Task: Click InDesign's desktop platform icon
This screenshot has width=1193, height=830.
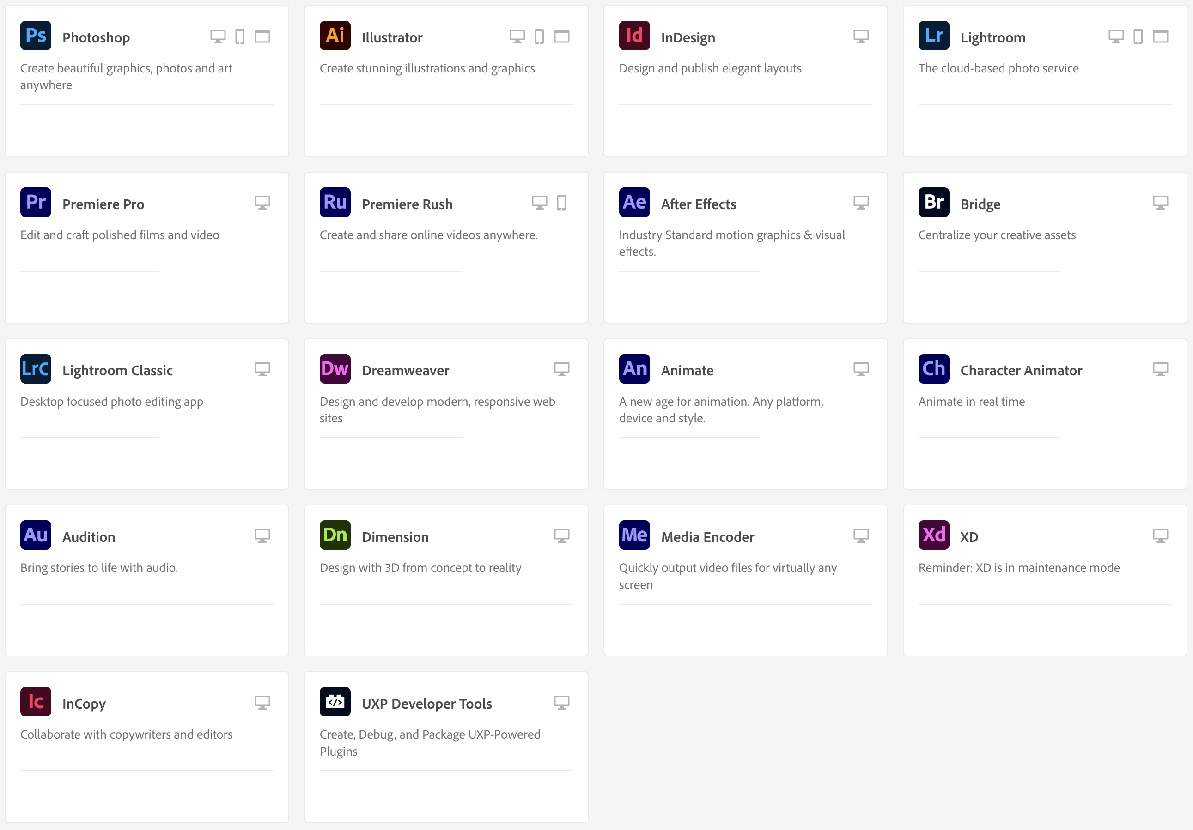Action: 861,36
